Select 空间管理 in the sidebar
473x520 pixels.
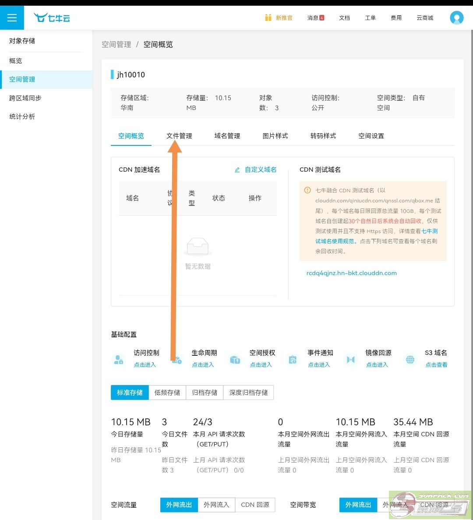[x=46, y=79]
